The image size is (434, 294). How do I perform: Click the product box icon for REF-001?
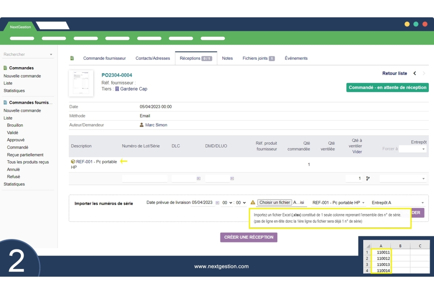(73, 162)
